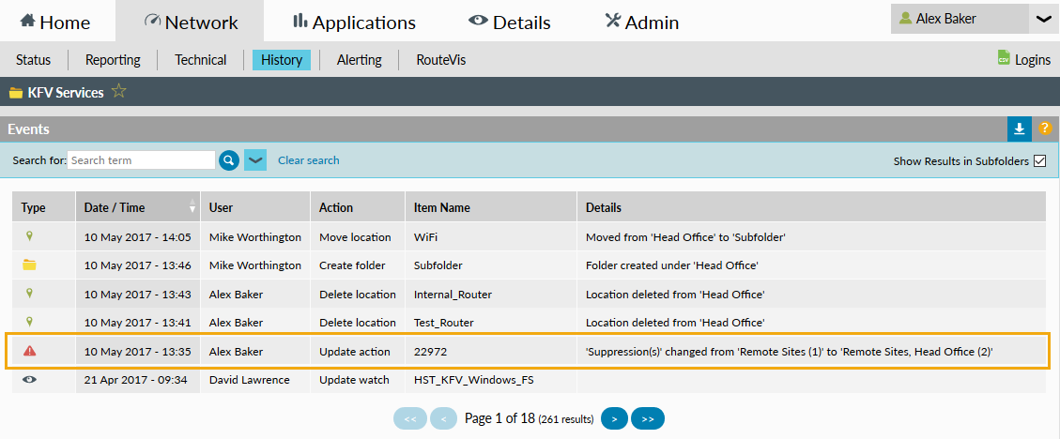Click the Clear search link
Image resolution: width=1060 pixels, height=439 pixels.
coord(309,160)
